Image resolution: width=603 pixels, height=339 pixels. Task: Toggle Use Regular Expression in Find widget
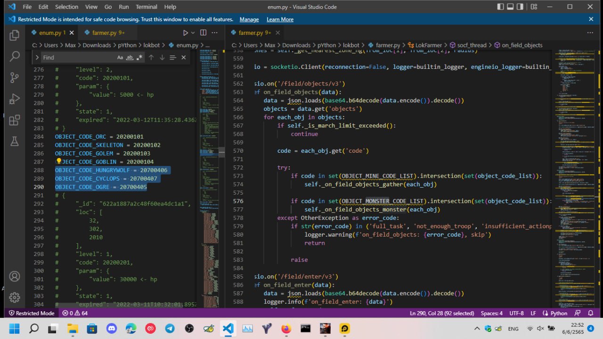point(139,58)
